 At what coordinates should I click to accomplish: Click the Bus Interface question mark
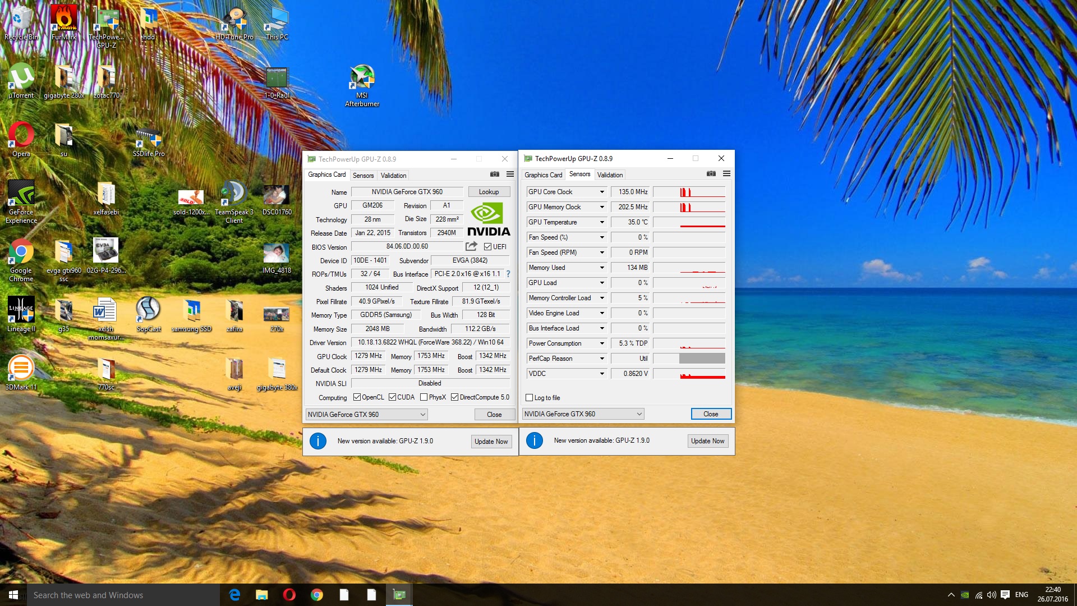tap(508, 274)
